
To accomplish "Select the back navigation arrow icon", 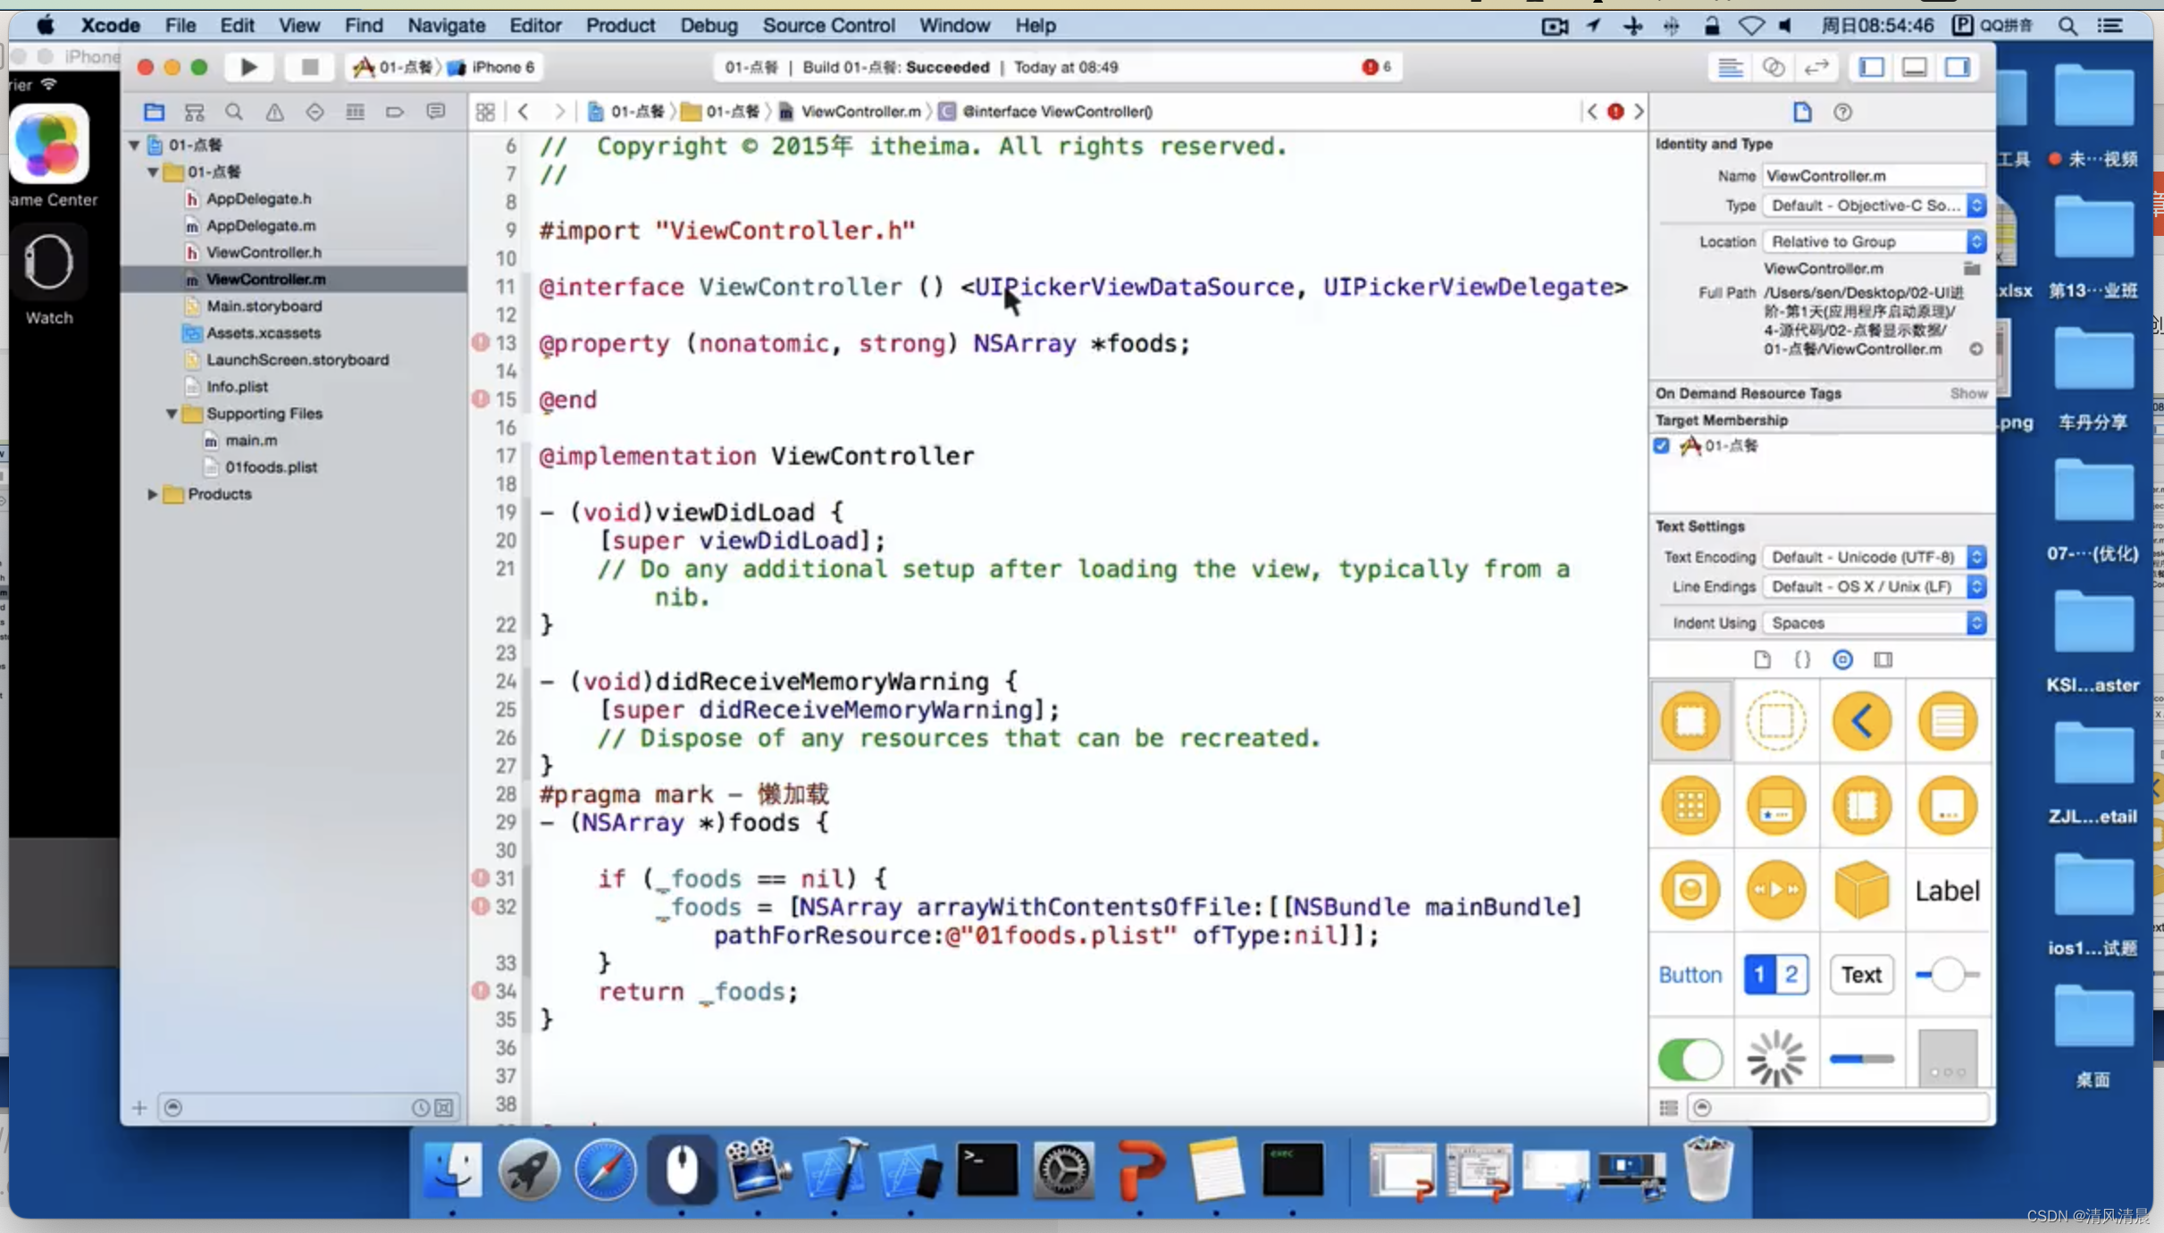I will (x=524, y=110).
